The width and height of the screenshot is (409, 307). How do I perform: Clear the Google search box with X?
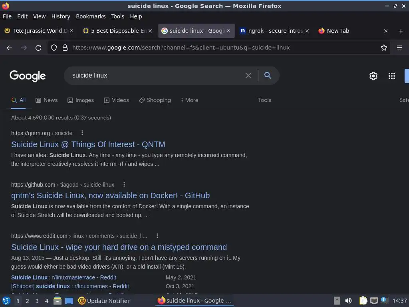pyautogui.click(x=248, y=76)
